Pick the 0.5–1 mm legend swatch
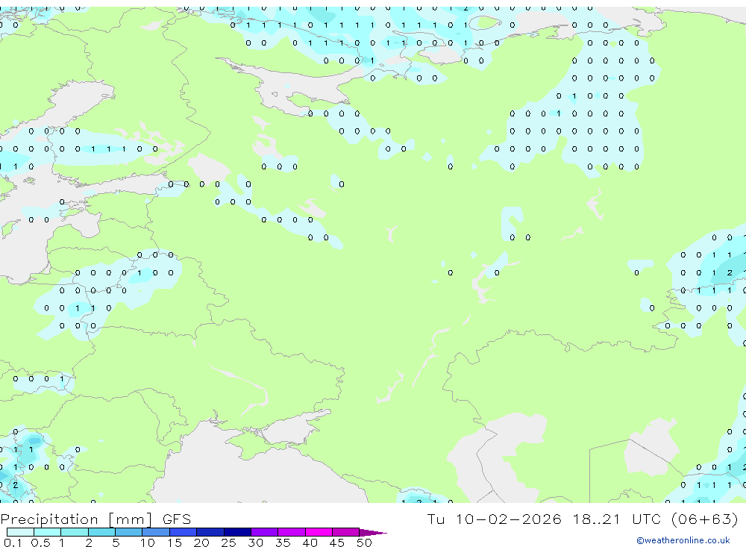The image size is (746, 547). tap(47, 532)
